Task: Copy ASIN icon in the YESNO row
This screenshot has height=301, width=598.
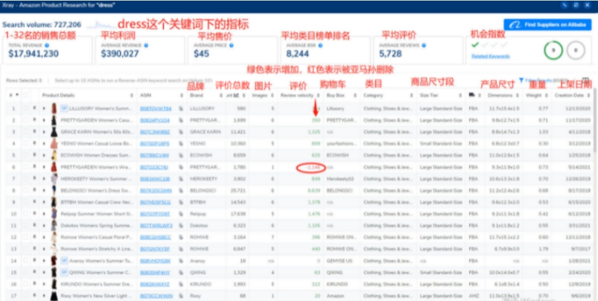Action: pyautogui.click(x=181, y=144)
